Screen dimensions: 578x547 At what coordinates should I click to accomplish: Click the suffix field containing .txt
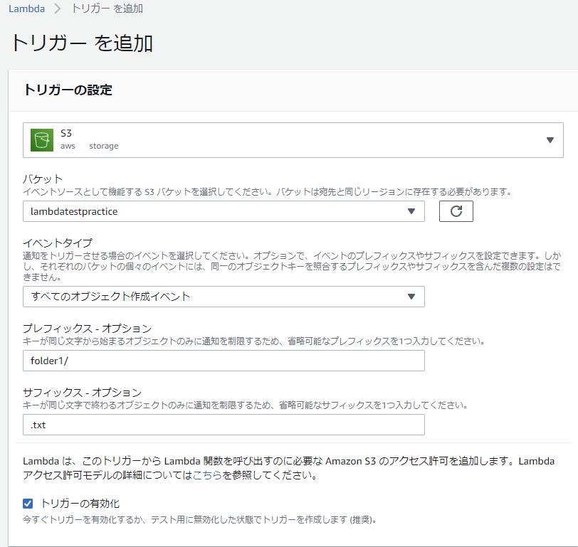(x=224, y=425)
